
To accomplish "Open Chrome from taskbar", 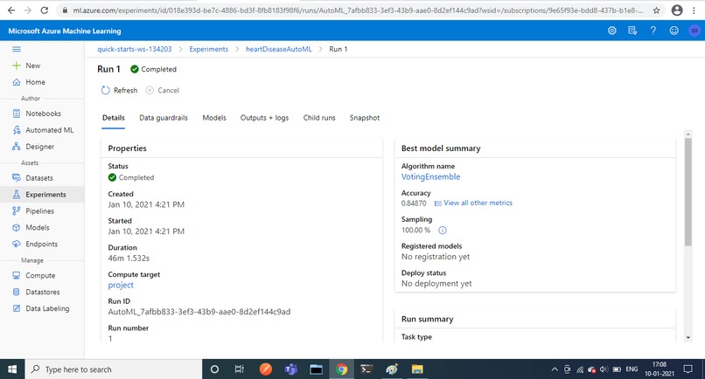I will (342, 369).
